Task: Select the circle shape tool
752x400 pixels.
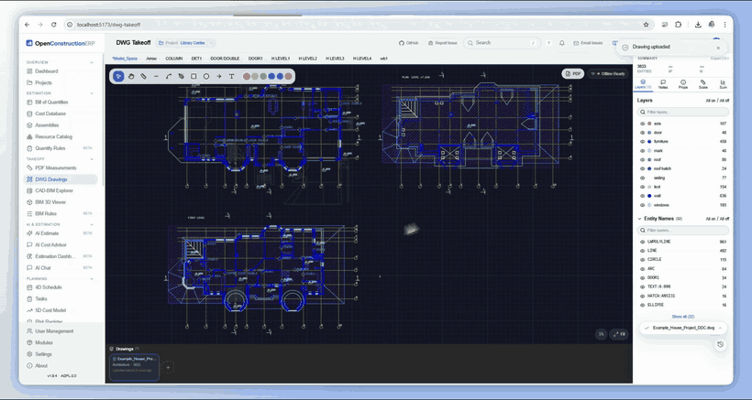Action: pos(206,76)
